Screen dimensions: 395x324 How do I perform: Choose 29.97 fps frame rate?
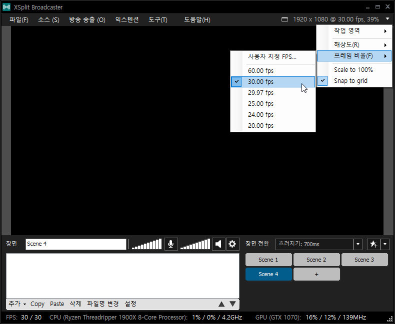click(x=273, y=93)
